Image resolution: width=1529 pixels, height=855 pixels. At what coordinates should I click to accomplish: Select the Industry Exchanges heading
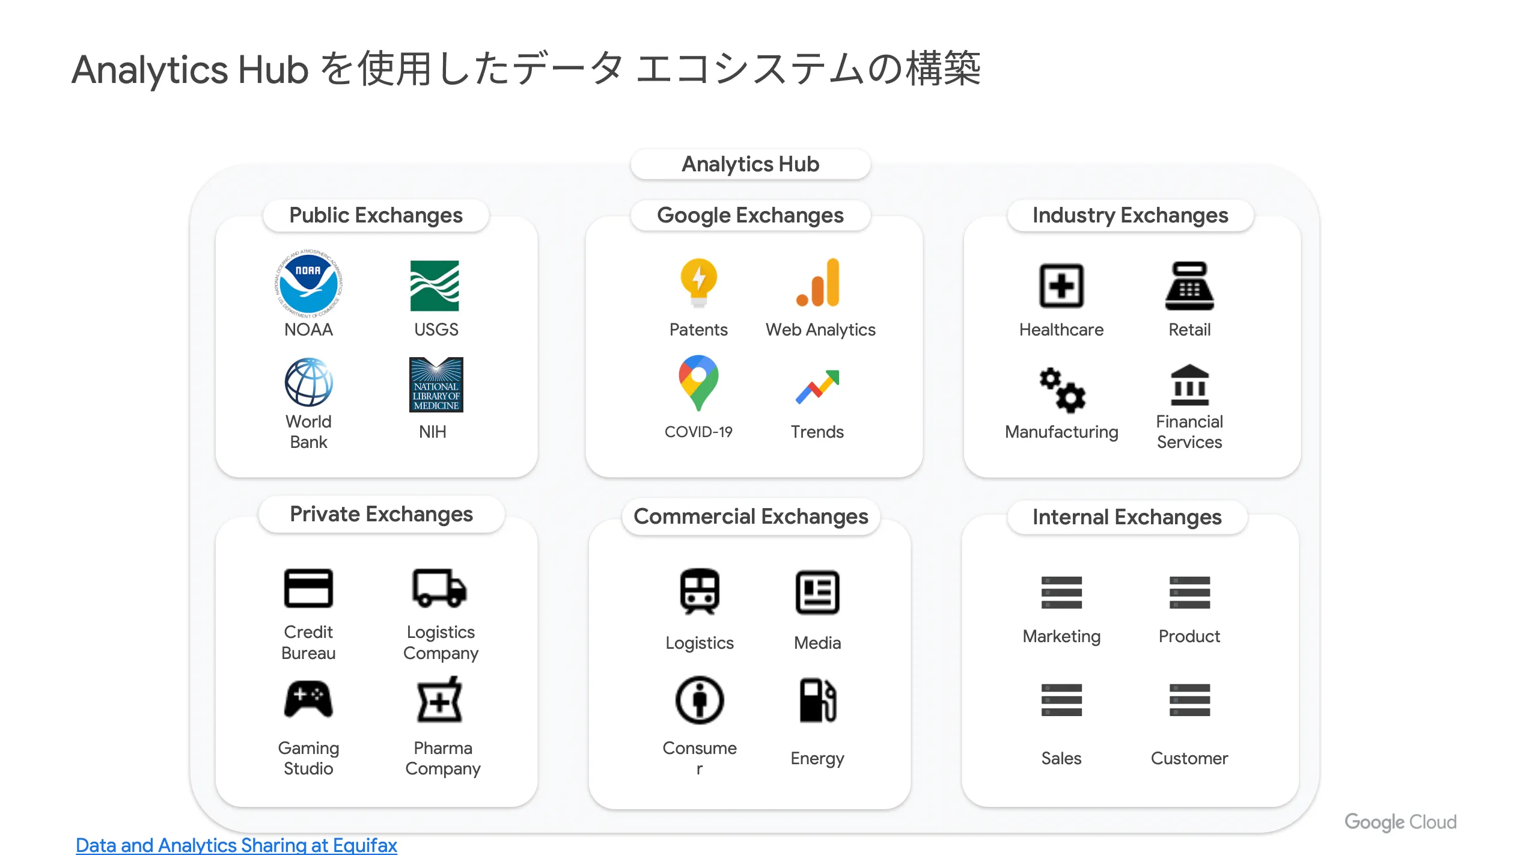click(1130, 215)
